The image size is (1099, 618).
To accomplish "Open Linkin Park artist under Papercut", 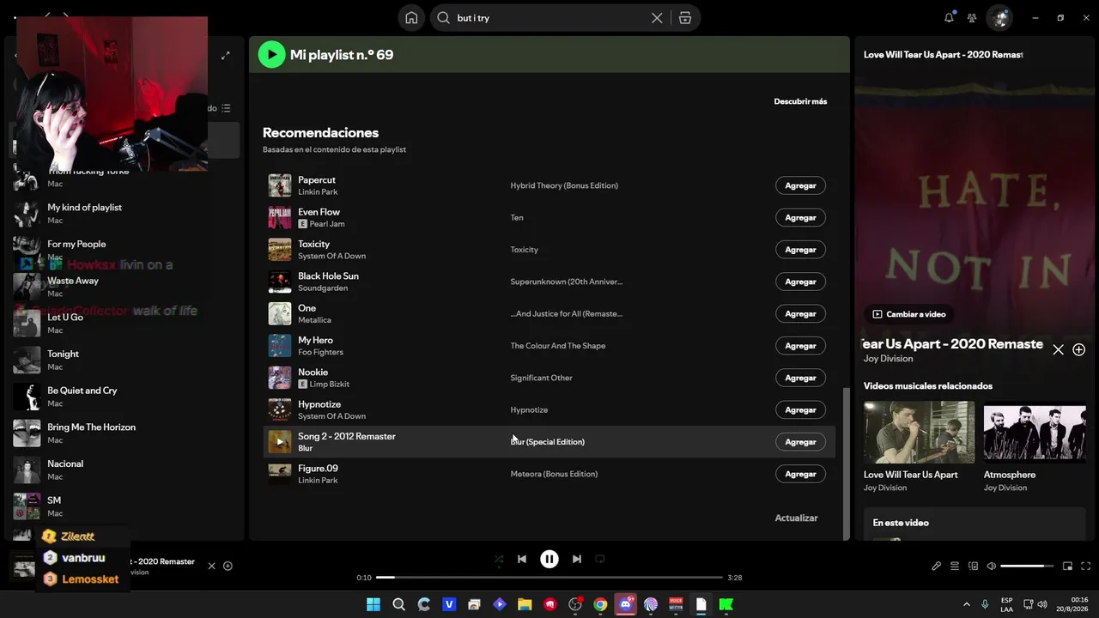I will (x=318, y=192).
